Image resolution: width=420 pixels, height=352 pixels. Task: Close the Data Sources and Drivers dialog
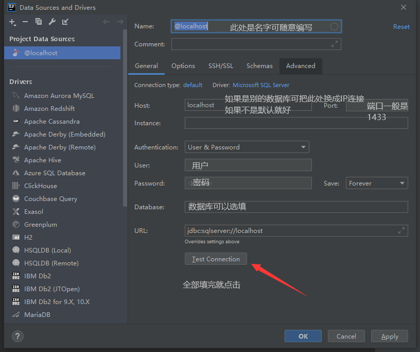coord(404,7)
